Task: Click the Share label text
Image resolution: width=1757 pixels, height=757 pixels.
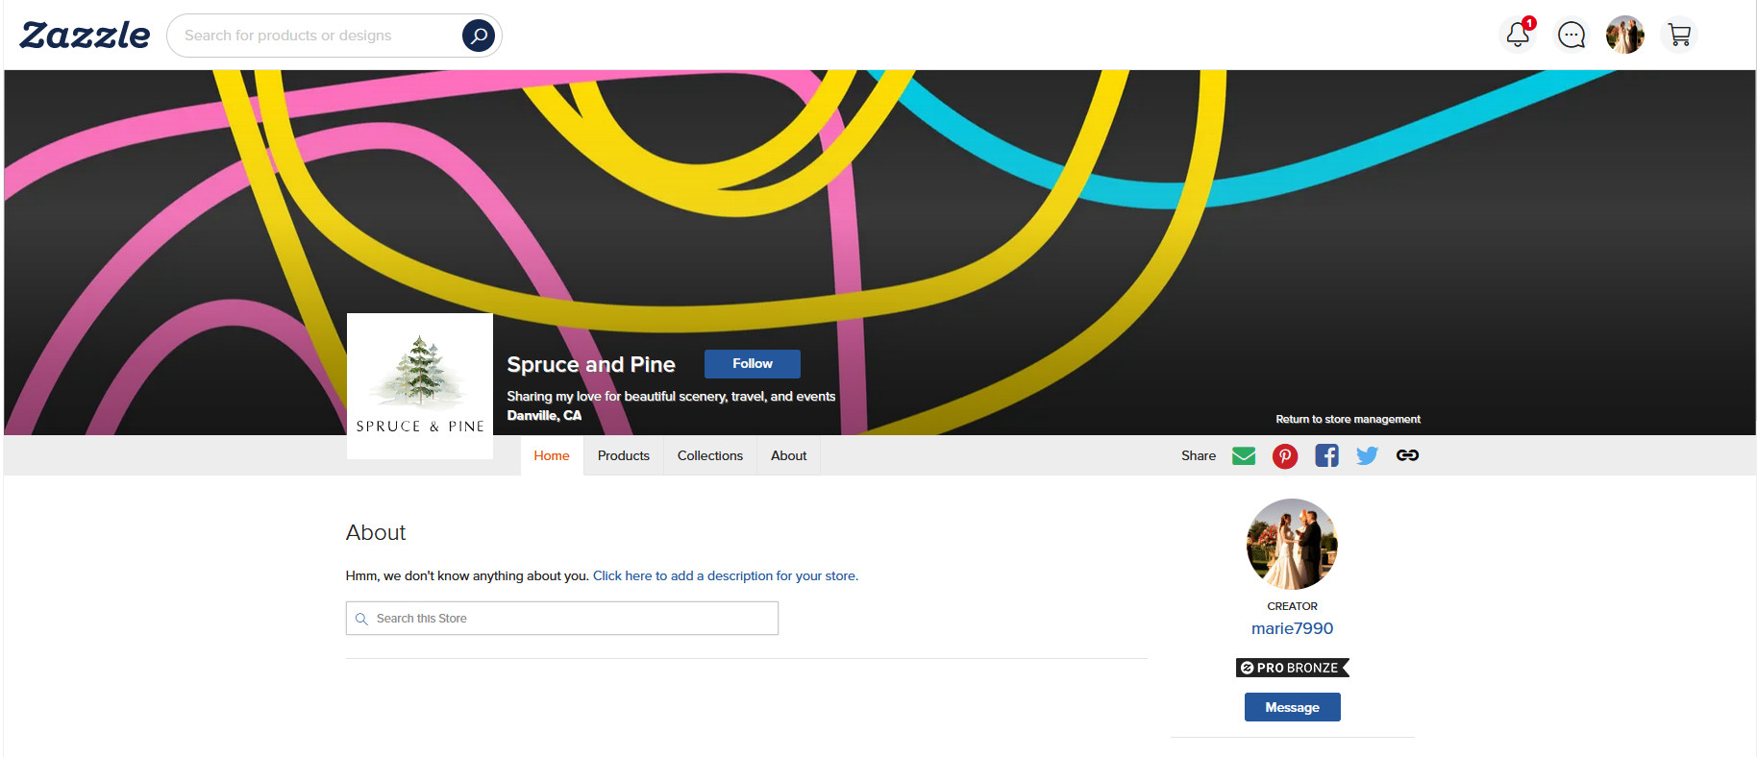Action: 1199,455
